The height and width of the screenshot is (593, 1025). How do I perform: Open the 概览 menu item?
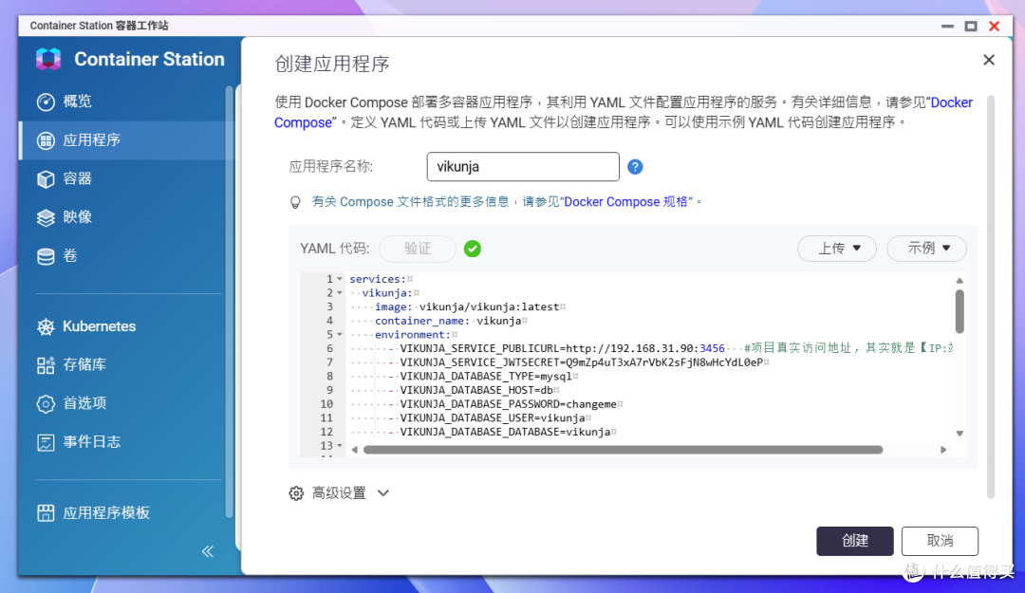[x=77, y=102]
